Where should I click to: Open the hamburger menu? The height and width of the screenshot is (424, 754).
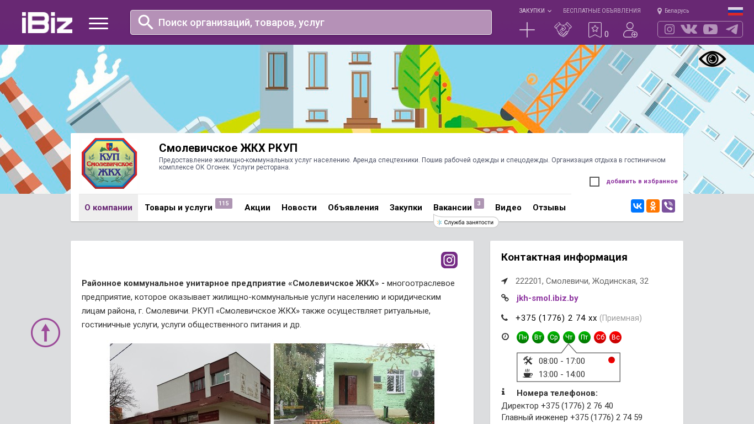[x=98, y=23]
